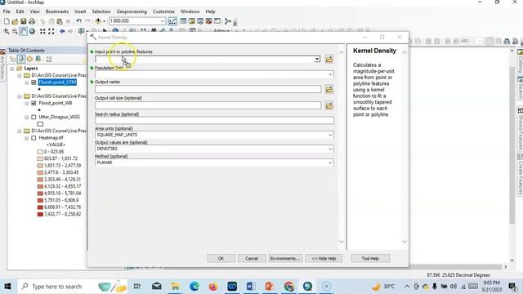523x294 pixels.
Task: Save the map using the disk icon
Action: tap(23, 21)
